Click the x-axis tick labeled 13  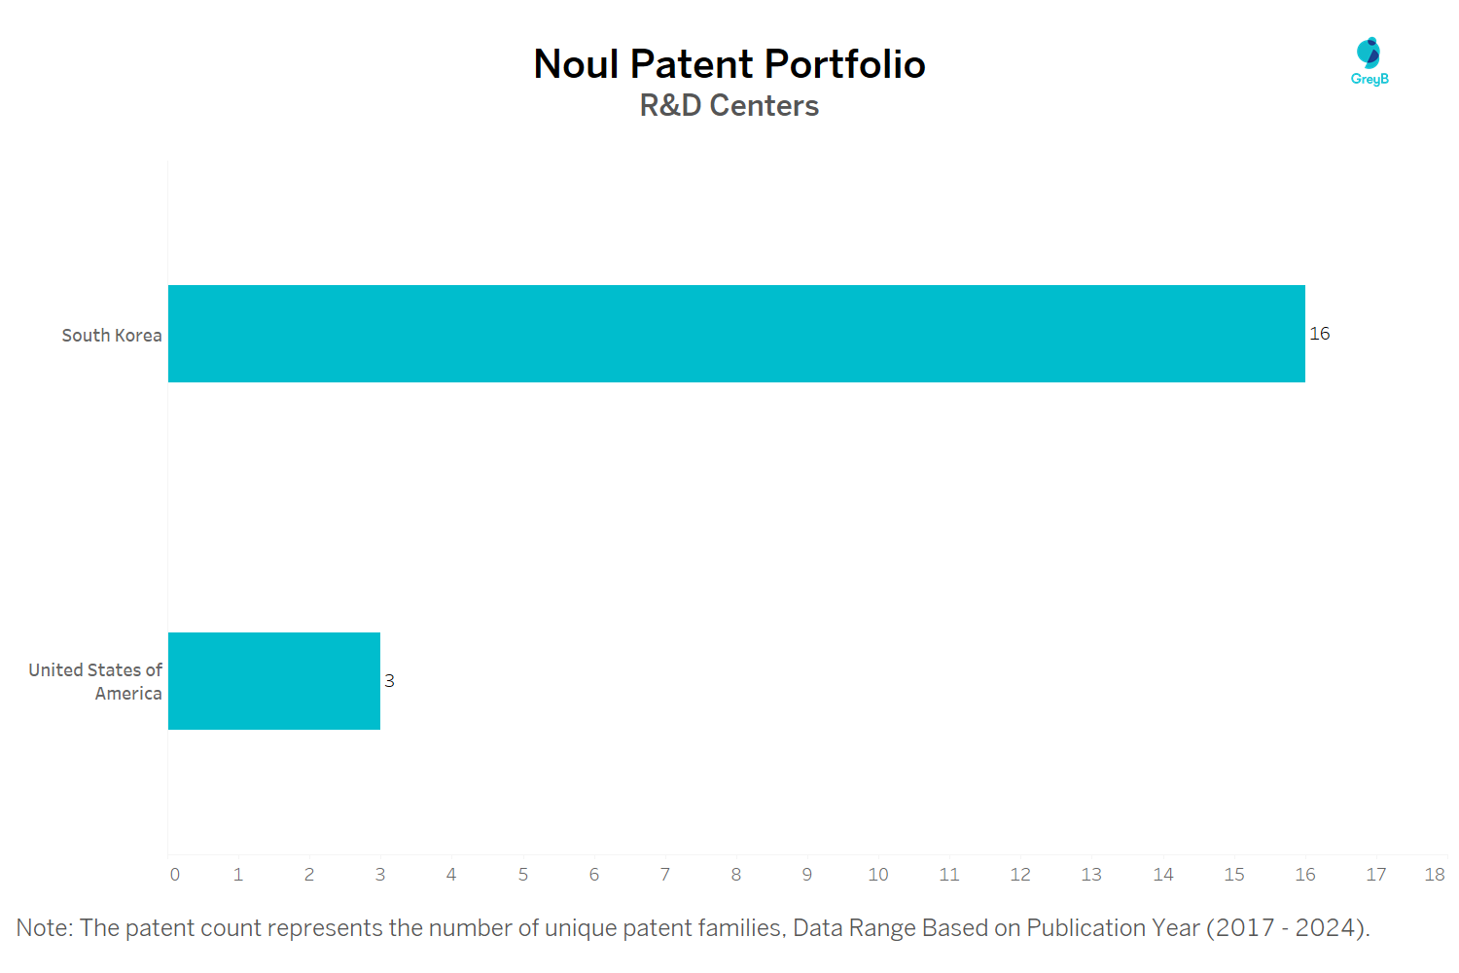(1091, 875)
